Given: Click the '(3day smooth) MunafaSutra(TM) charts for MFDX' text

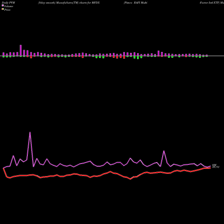Looking at the screenshot, I should pos(69,3).
